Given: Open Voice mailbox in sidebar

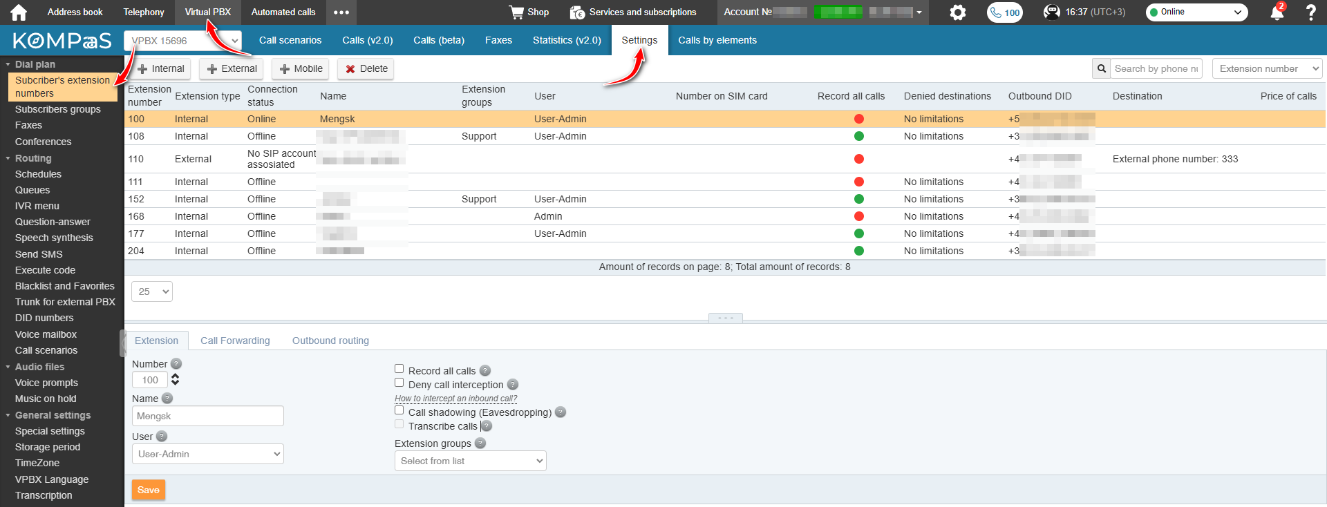Looking at the screenshot, I should tap(46, 334).
